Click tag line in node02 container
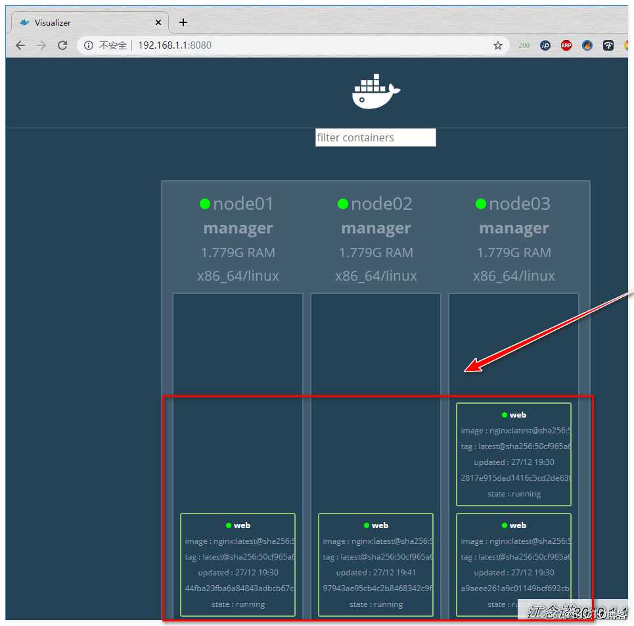The height and width of the screenshot is (626, 634). click(x=377, y=557)
